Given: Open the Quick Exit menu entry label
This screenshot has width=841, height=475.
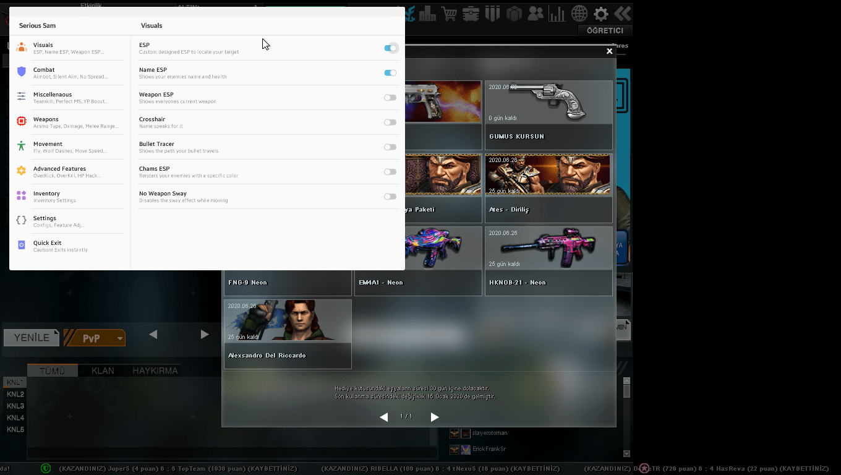Looking at the screenshot, I should point(47,243).
